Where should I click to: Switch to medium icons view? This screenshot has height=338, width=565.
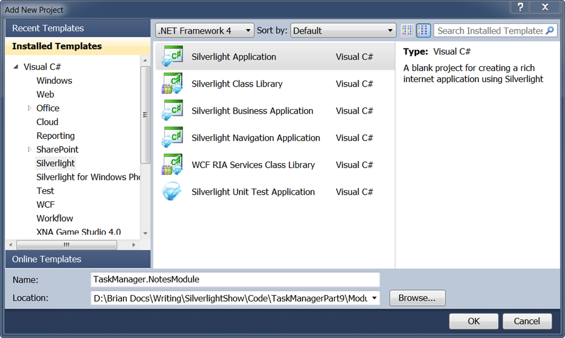tap(423, 30)
